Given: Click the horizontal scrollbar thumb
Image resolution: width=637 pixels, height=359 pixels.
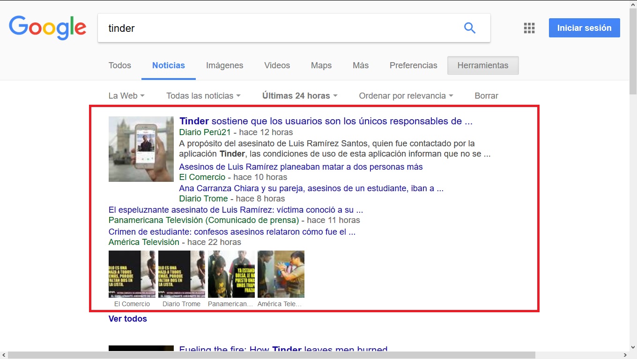Looking at the screenshot, I should (272, 355).
